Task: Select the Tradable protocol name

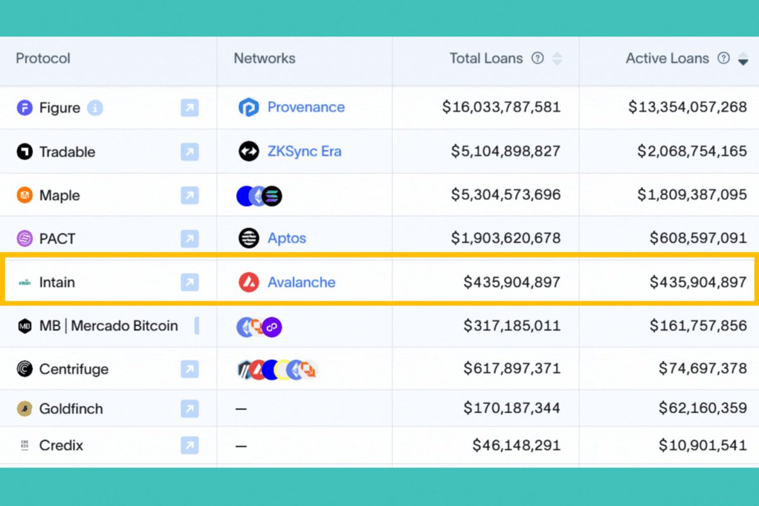Action: [67, 152]
